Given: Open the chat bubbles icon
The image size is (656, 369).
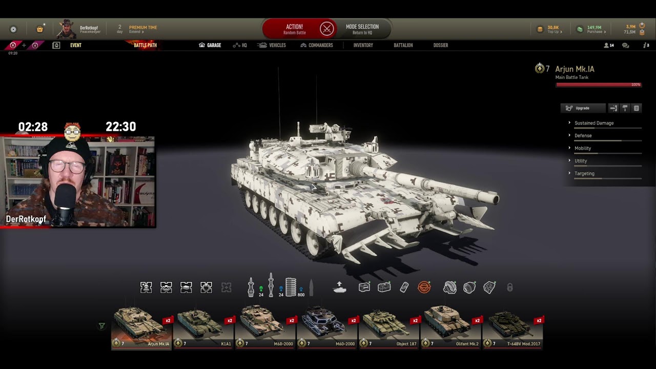Looking at the screenshot, I should pos(625,45).
